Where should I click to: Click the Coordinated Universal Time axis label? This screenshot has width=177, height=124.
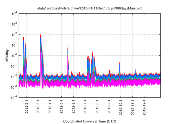click(x=90, y=121)
